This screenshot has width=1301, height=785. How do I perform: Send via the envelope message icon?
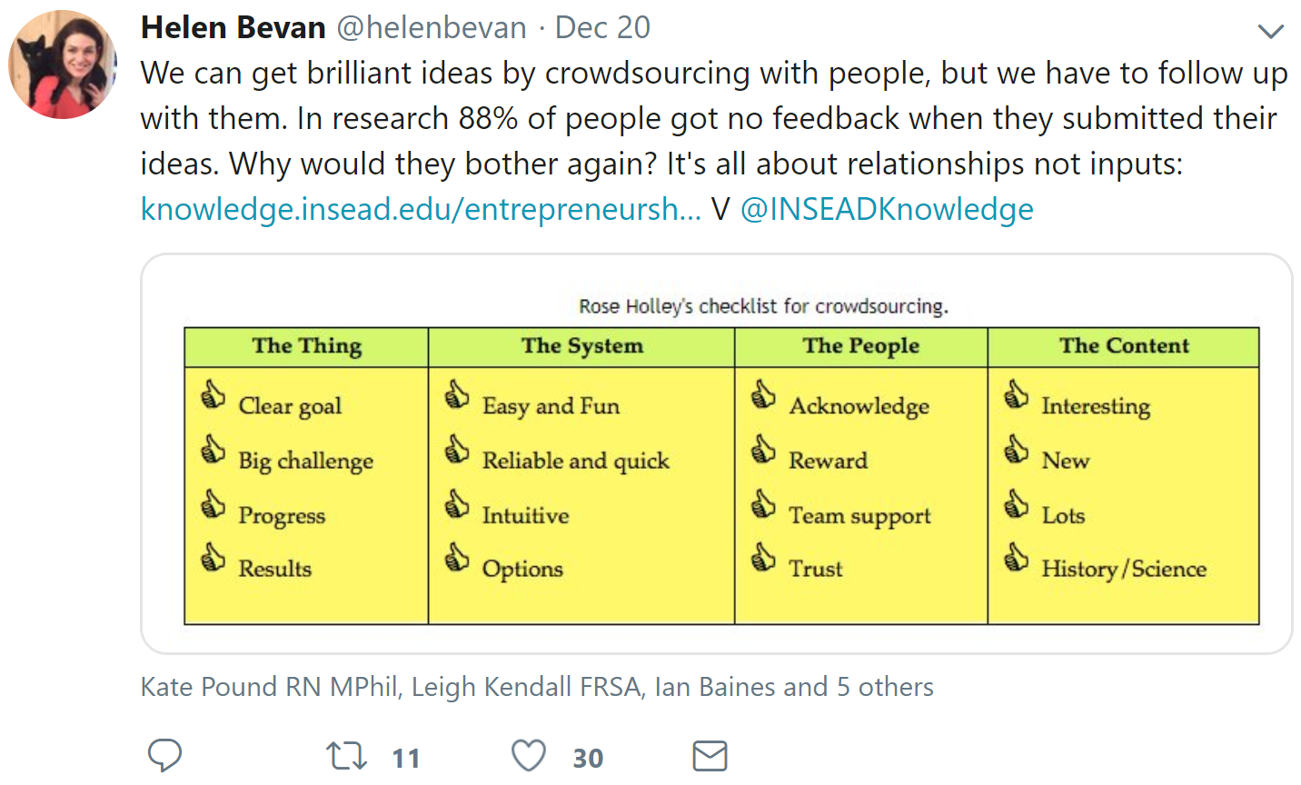click(x=710, y=756)
